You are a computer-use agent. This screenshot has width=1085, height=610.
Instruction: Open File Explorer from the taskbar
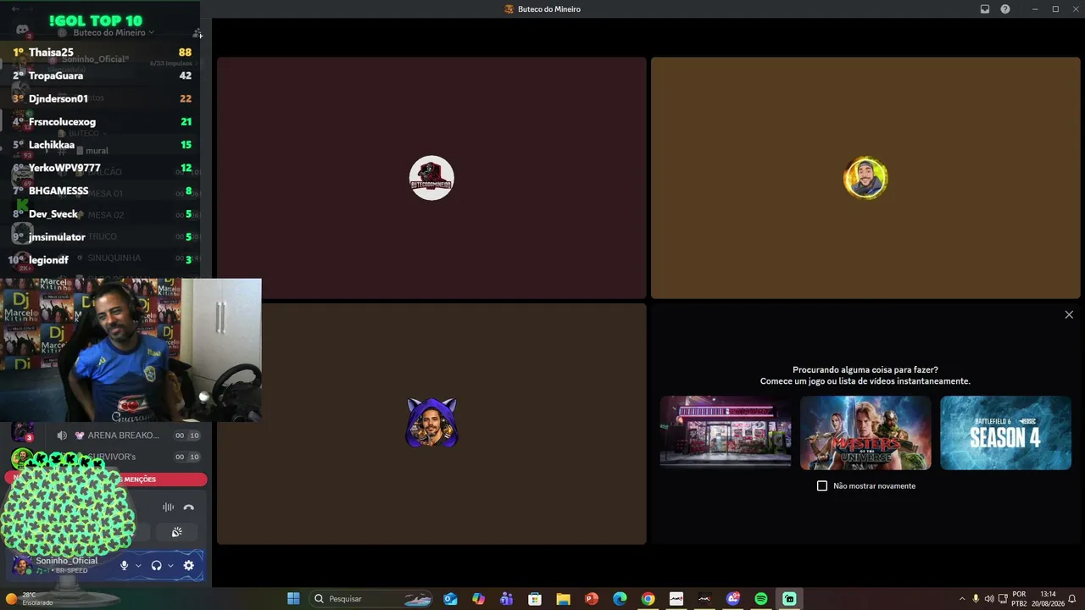(563, 599)
